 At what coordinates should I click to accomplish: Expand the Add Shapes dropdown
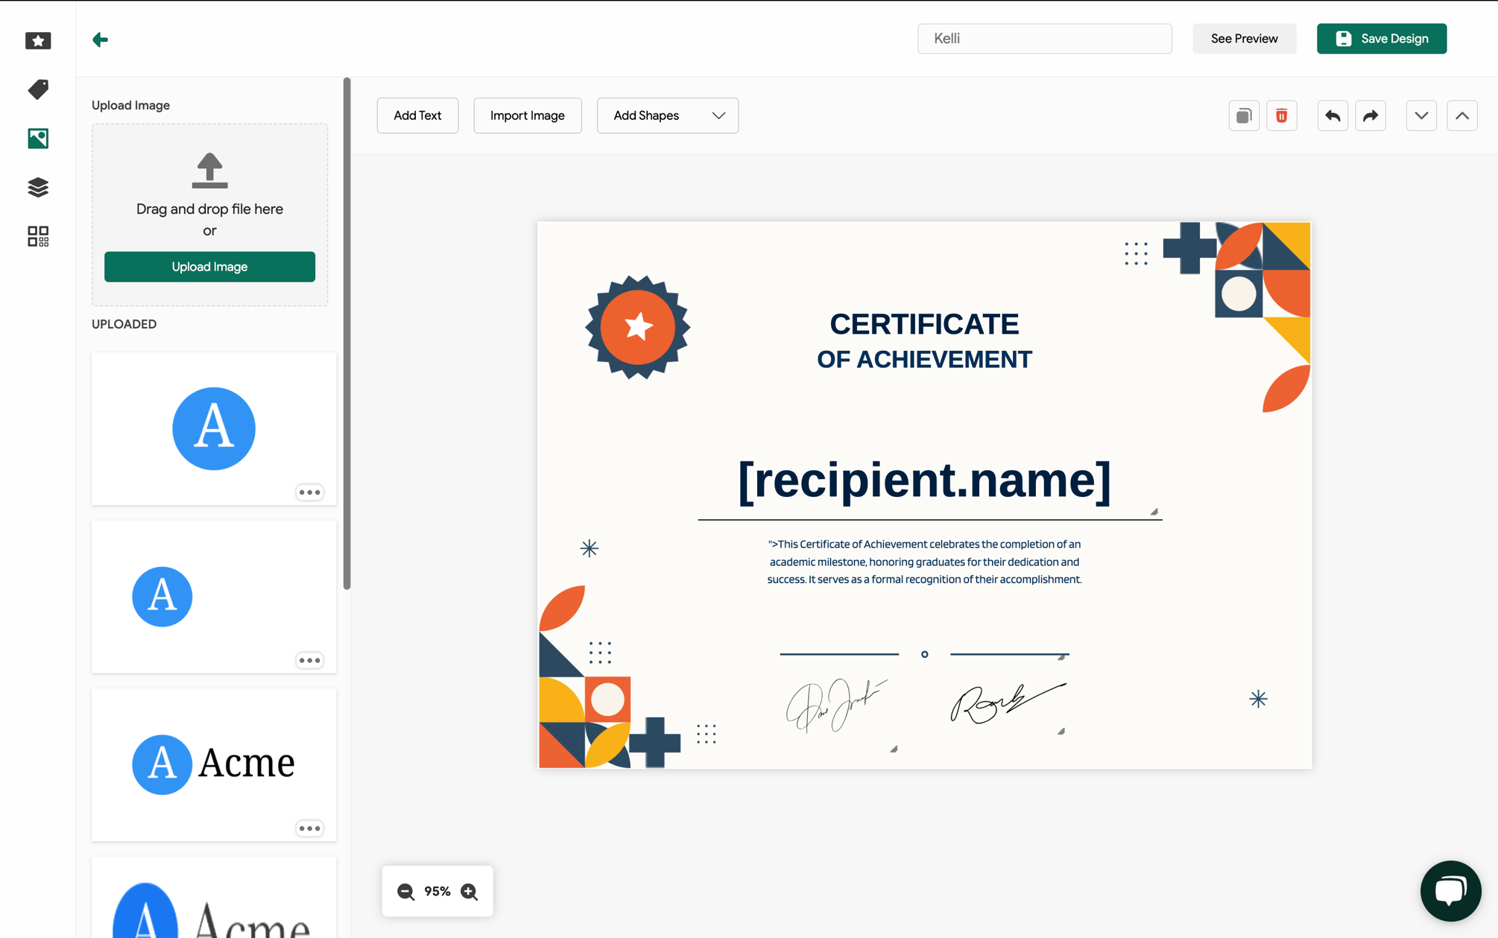(668, 115)
